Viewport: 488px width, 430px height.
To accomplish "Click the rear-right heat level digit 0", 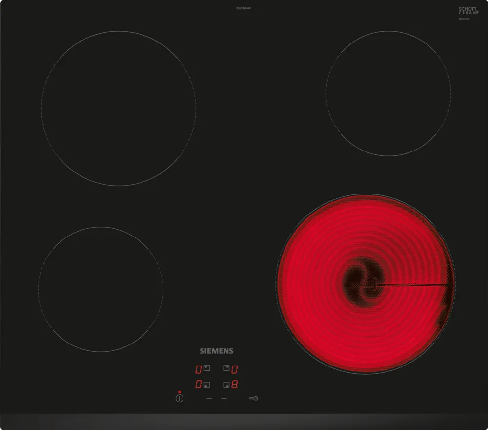I will click(235, 369).
